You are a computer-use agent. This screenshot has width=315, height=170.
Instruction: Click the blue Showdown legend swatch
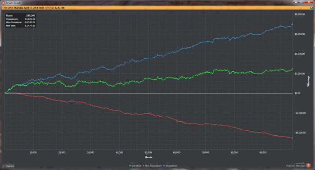tap(164, 166)
